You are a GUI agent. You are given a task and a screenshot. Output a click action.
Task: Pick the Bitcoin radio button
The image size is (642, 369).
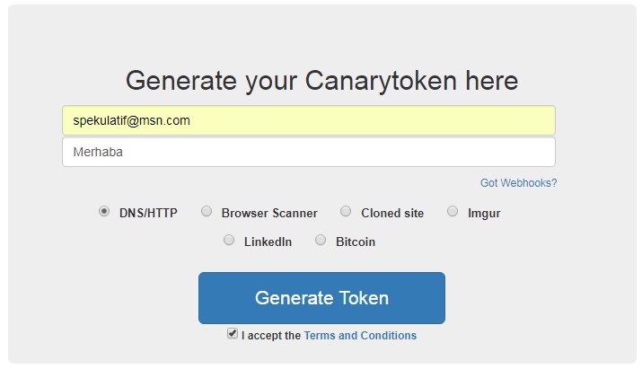tap(321, 241)
